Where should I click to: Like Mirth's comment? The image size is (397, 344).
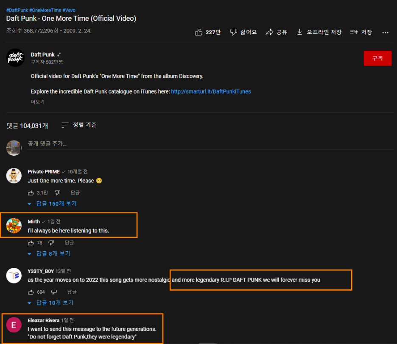[31, 243]
